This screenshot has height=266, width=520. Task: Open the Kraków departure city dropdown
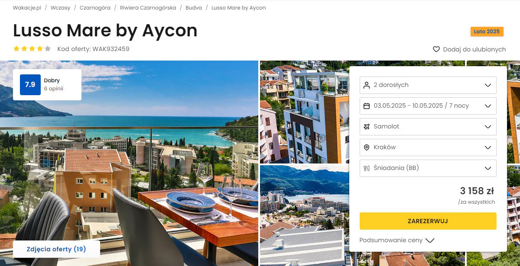(x=428, y=147)
